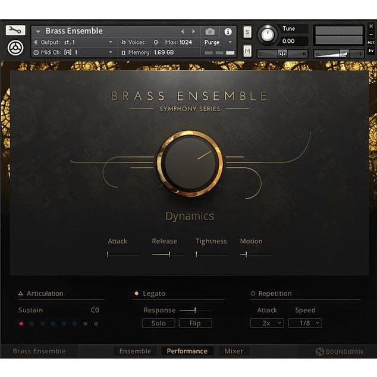The image size is (377, 377).
Task: Switch to the Ensemble tab
Action: pos(135,351)
